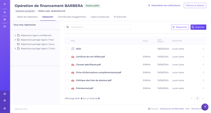Open Fiche d'informations complémentaires.pdf file name
The height and width of the screenshot is (113, 211).
98,72
